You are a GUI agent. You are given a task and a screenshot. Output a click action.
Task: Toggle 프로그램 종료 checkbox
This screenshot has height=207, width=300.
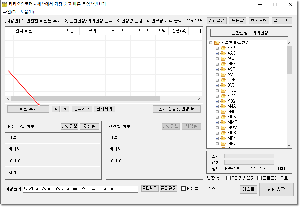click(x=260, y=178)
